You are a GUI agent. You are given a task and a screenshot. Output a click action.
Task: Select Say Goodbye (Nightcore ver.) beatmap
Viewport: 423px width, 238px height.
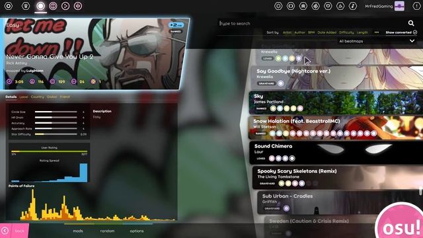(336, 77)
